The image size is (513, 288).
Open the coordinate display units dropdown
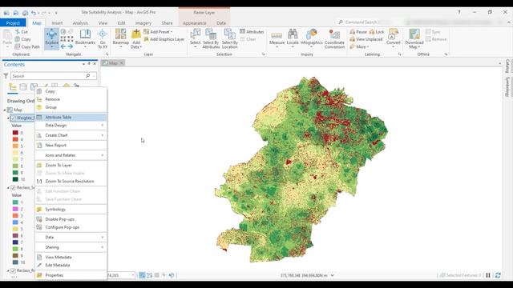(x=333, y=275)
